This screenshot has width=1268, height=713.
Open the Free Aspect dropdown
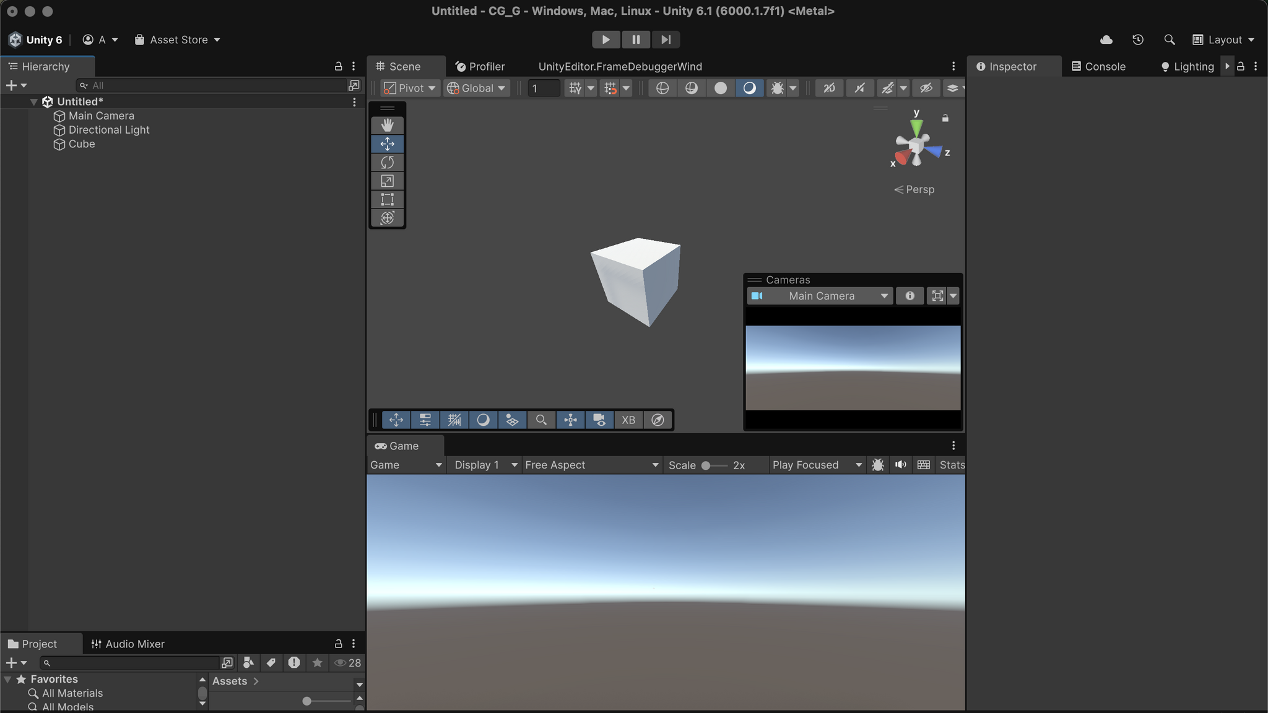(x=591, y=465)
